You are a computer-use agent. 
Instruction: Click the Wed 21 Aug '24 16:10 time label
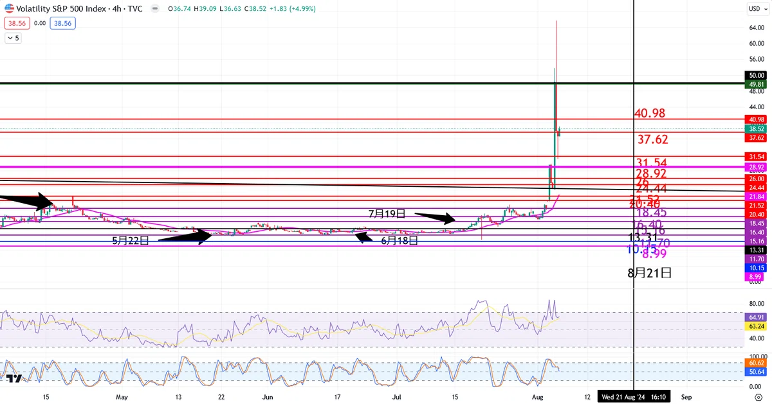pos(634,397)
